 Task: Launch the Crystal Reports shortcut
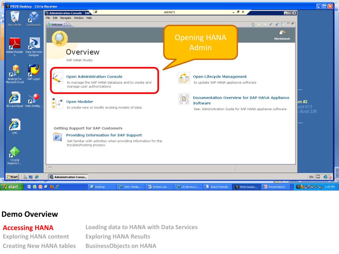coord(15,155)
